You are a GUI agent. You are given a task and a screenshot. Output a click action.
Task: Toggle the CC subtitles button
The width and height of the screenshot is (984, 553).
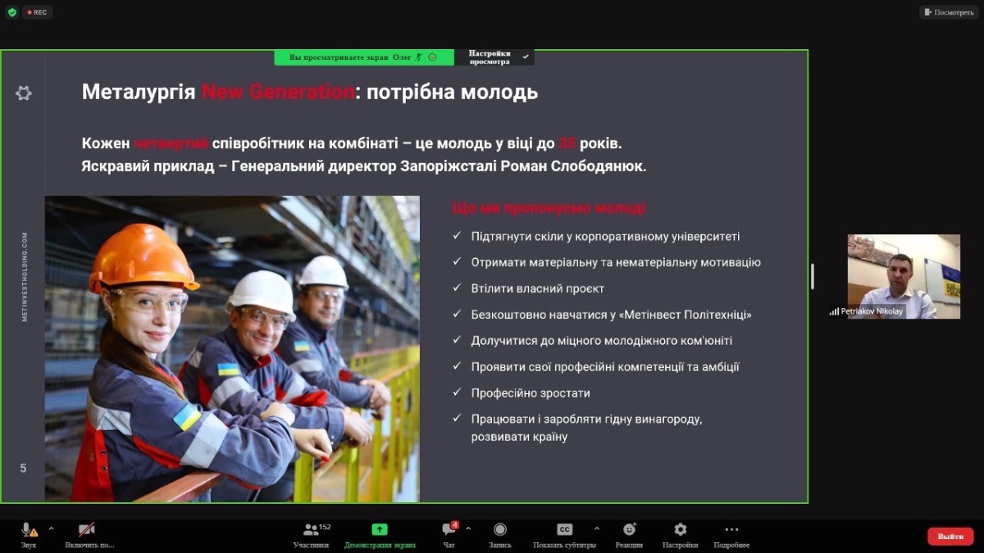point(564,530)
